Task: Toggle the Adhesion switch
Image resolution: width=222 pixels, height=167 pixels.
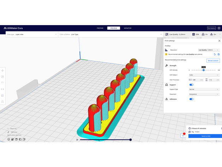Action: pos(192,99)
